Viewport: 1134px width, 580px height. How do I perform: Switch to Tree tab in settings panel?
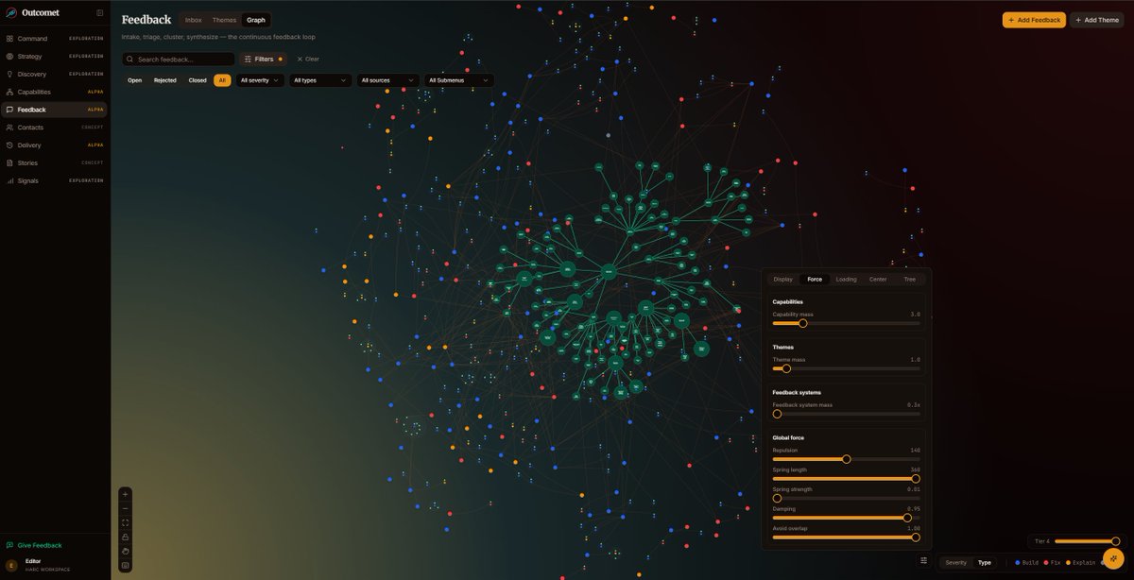click(x=909, y=279)
